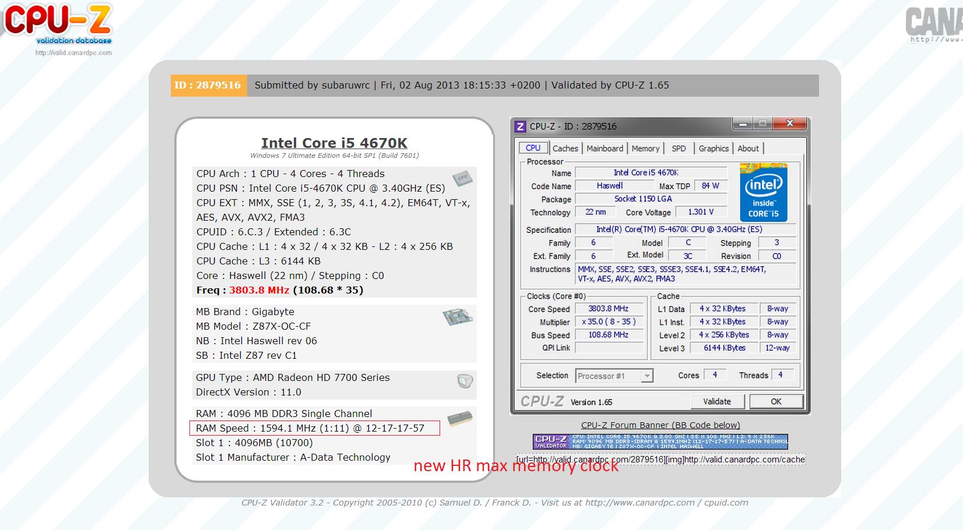This screenshot has height=530, width=963.
Task: Click the MB Model Z87X-OC-CF line
Action: pyautogui.click(x=254, y=326)
